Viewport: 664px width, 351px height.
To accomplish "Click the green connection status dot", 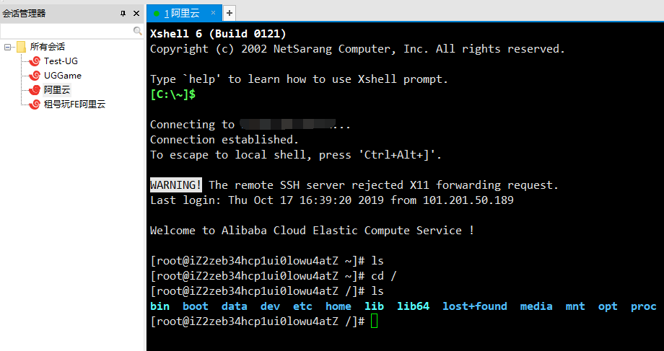I will (x=157, y=13).
